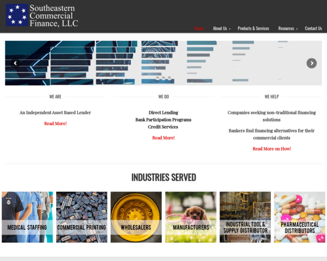The image size is (327, 261).
Task: Select the second slider pagination dot
Action: (163, 78)
